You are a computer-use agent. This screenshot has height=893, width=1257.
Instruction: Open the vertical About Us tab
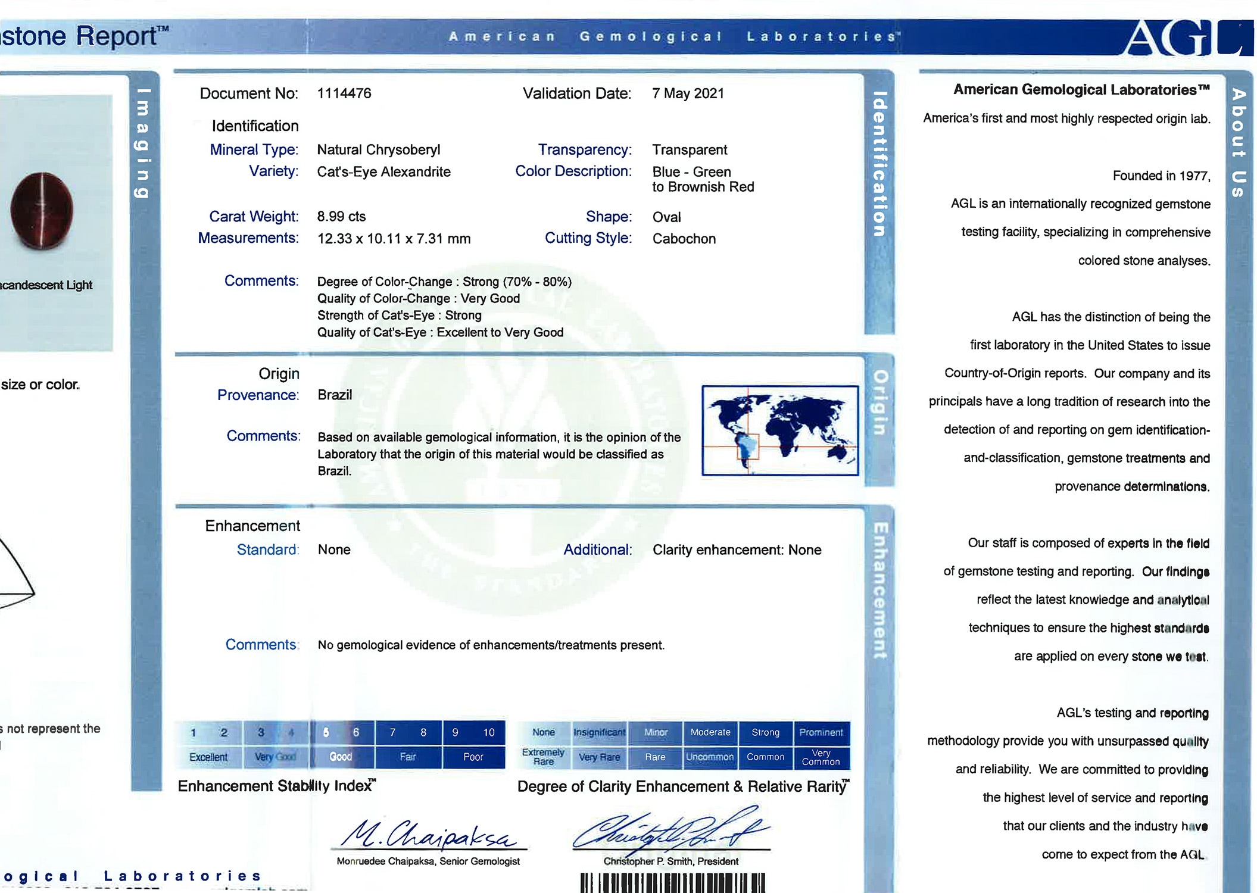[1239, 143]
